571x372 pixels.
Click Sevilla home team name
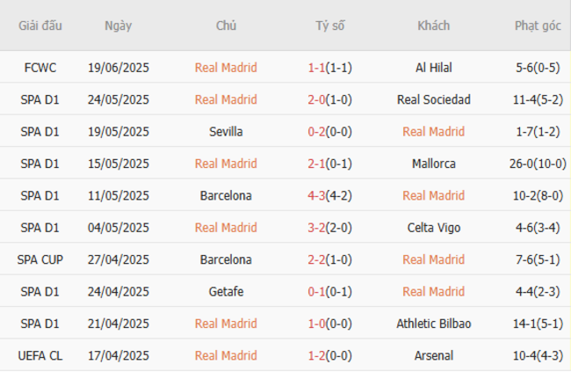point(226,132)
